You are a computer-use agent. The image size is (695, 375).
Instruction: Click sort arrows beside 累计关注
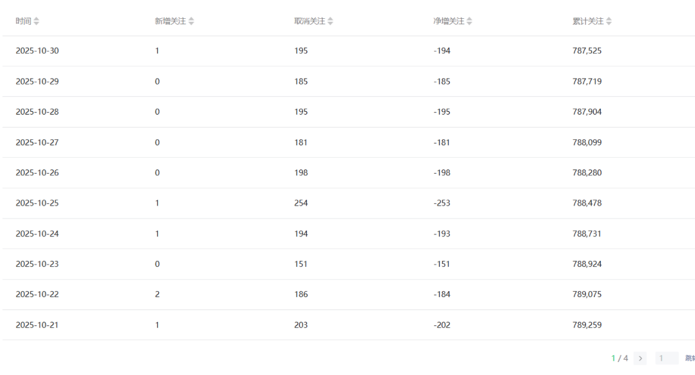point(609,21)
